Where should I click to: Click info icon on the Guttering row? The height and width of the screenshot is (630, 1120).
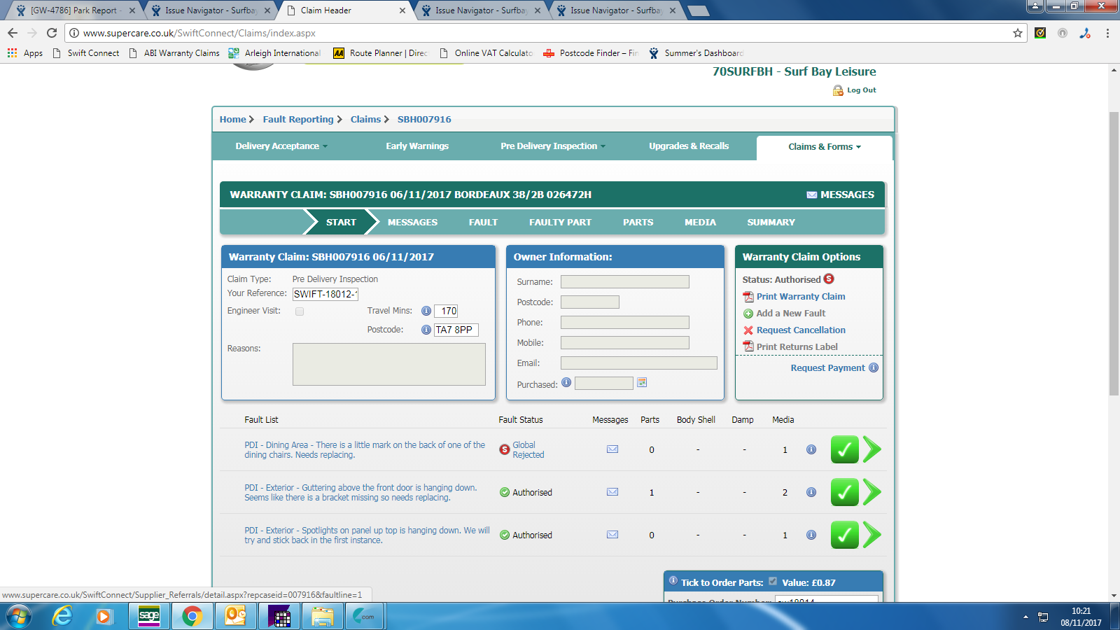pyautogui.click(x=811, y=492)
